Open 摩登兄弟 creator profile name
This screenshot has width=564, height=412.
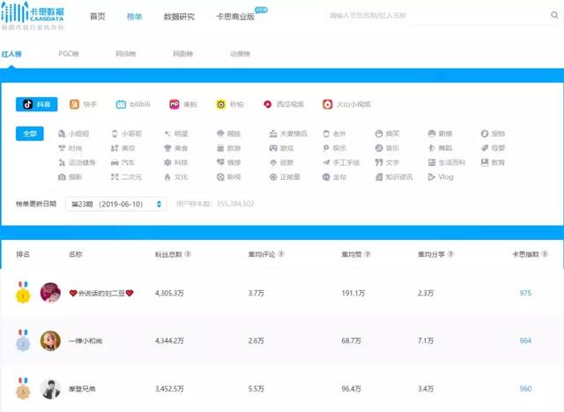pyautogui.click(x=82, y=388)
